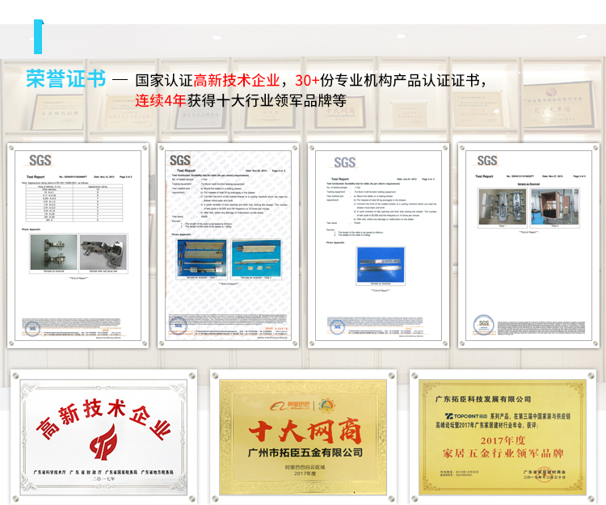Viewport: 606px width, 505px height.
Task: Click the SGS logo on the cabinet-photo report
Action: pyautogui.click(x=487, y=160)
